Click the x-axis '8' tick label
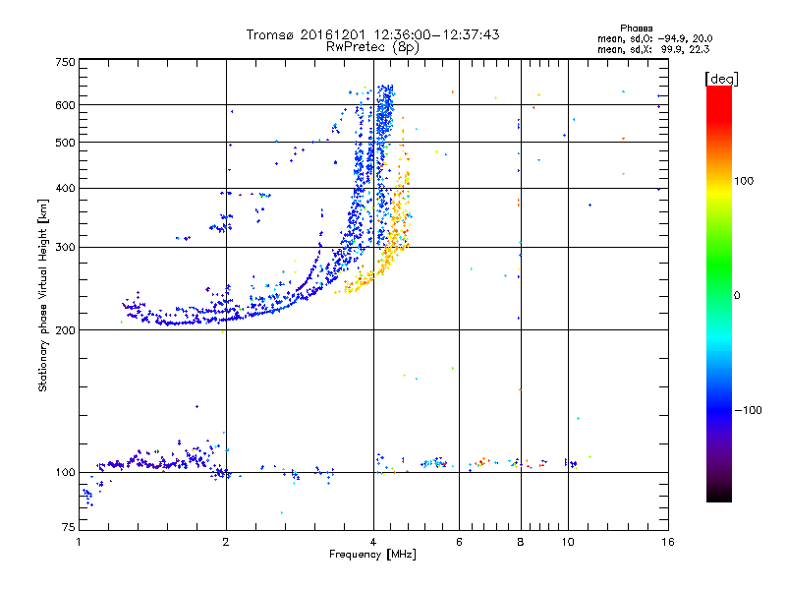The image size is (786, 590). pos(521,542)
